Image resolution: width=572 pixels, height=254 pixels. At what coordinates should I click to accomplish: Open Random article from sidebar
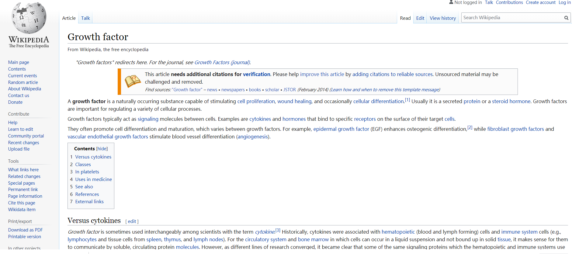point(23,82)
